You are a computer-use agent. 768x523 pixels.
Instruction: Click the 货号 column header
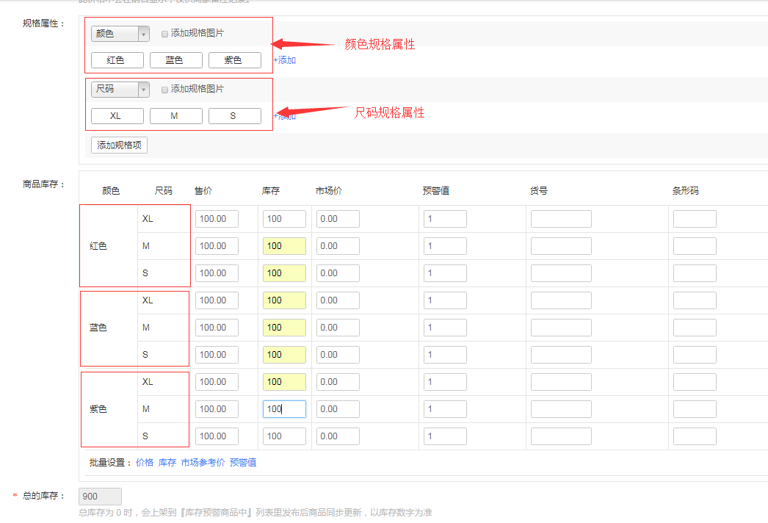[539, 191]
